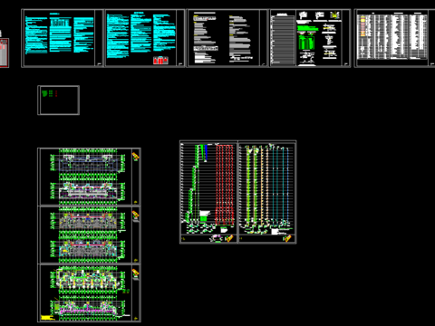This screenshot has height=326, width=435.
Task: Select the riser sheet with multicolored pipes
Action: [267, 192]
